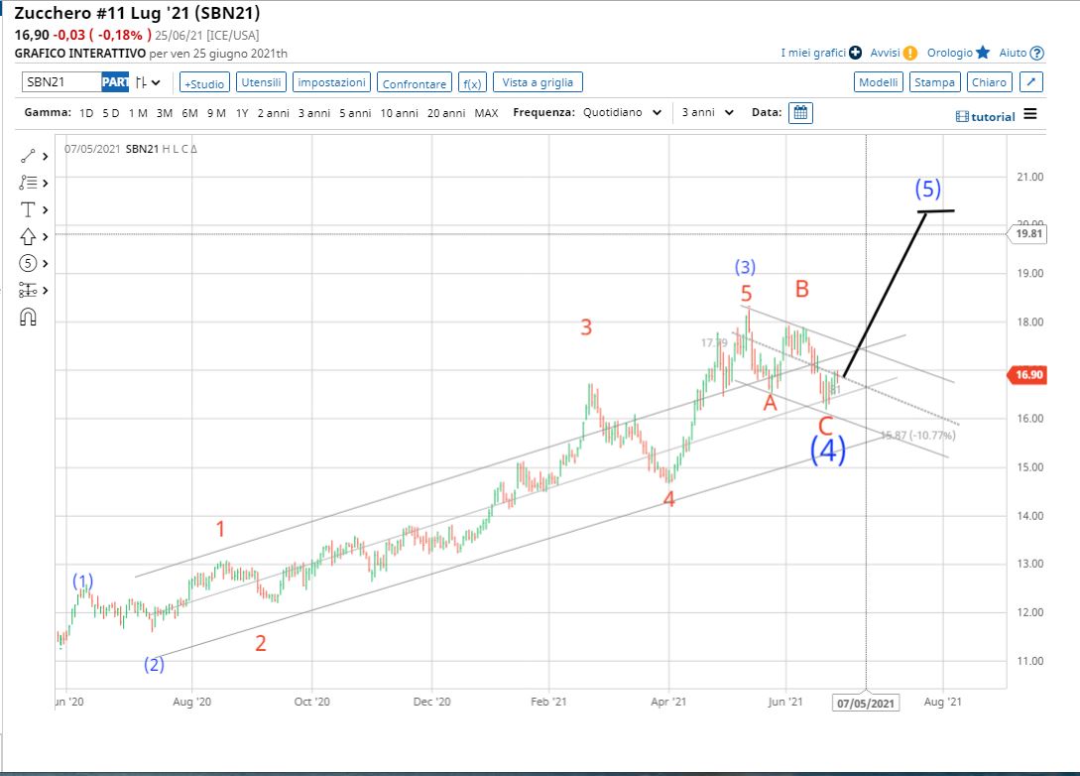
Task: Click the blue (4) wave label
Action: coord(827,451)
